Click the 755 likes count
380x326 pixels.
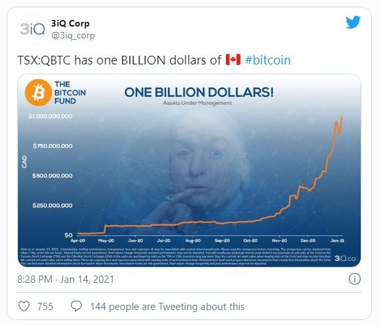[45, 306]
